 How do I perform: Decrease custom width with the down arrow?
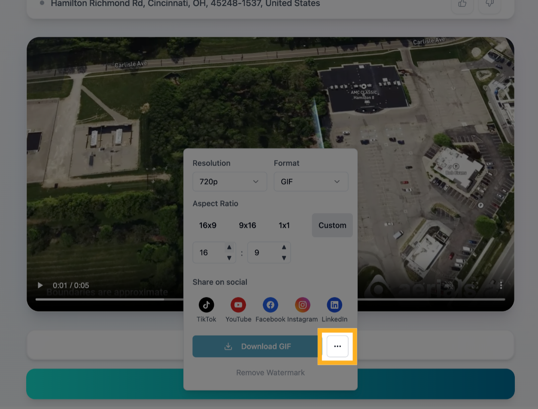click(229, 258)
